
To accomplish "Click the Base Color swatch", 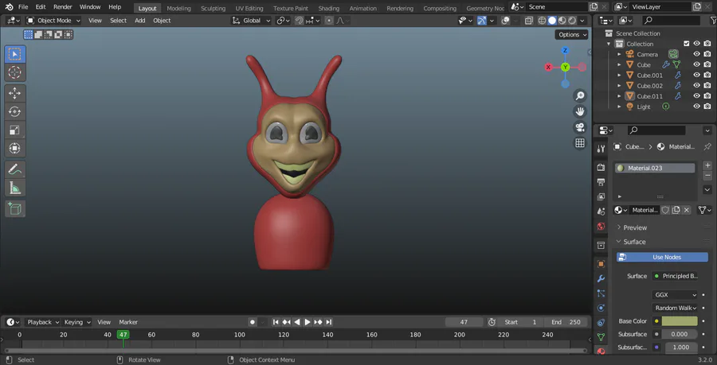I will point(679,321).
